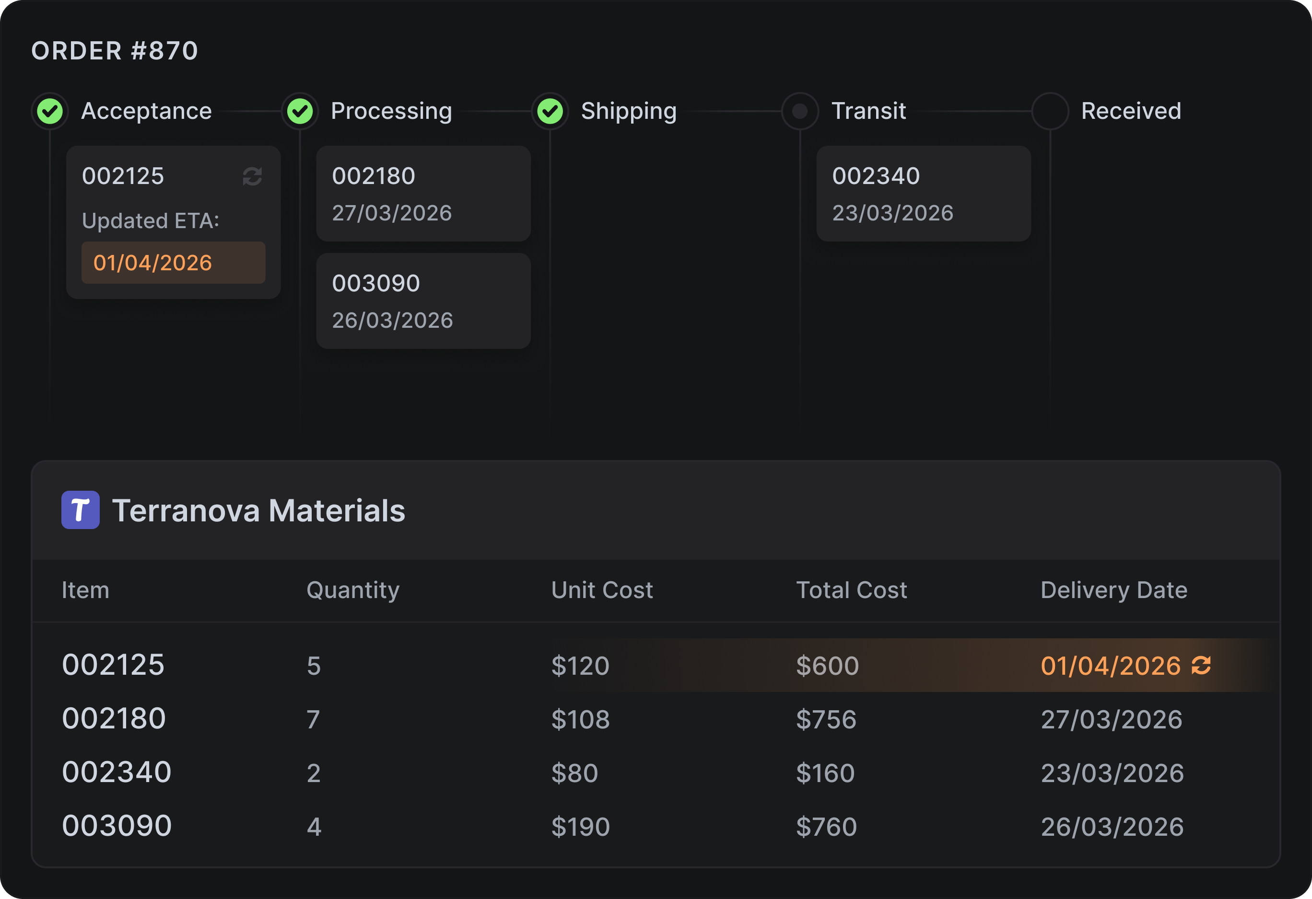1312x899 pixels.
Task: Click the Order #870 heading
Action: pos(115,51)
